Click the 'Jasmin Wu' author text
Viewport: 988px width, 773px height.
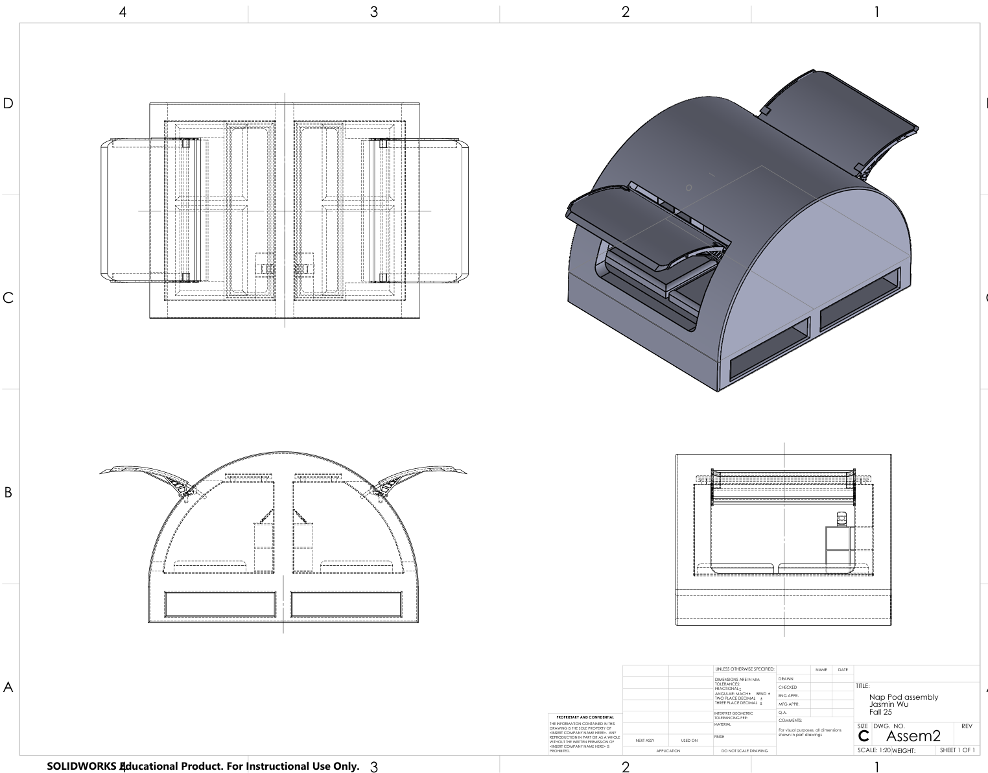coord(889,704)
